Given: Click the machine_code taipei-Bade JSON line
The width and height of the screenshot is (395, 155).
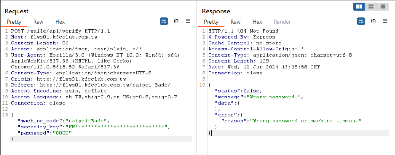Looking at the screenshot, I should (x=64, y=121).
